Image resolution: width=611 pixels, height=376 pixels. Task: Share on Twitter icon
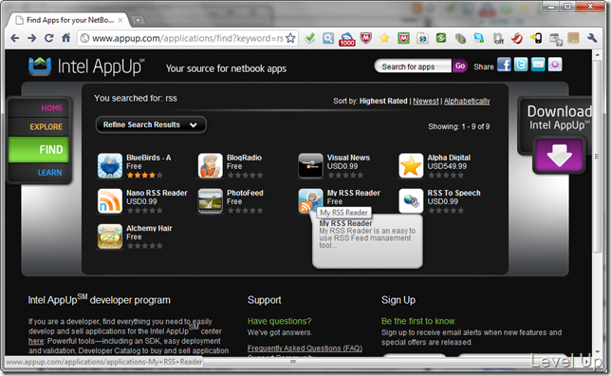[521, 65]
